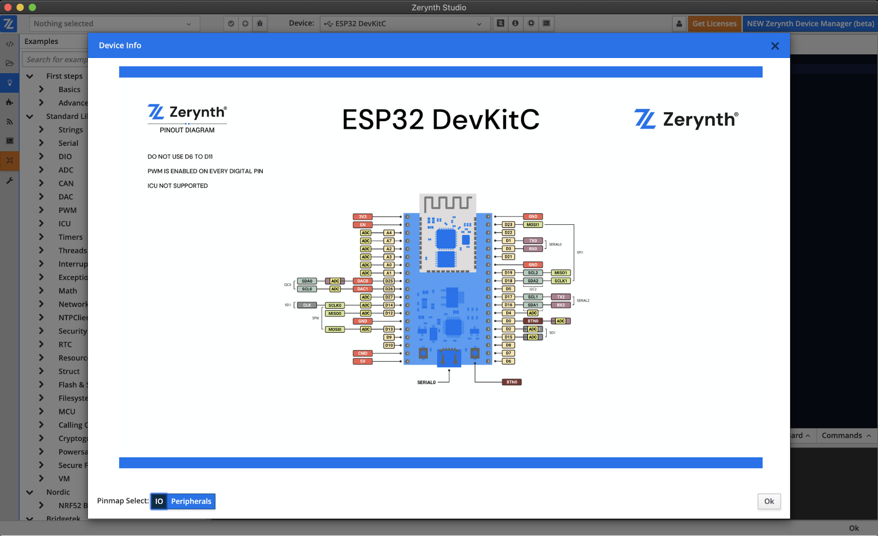Select the ICU example item
This screenshot has width=878, height=536.
65,224
